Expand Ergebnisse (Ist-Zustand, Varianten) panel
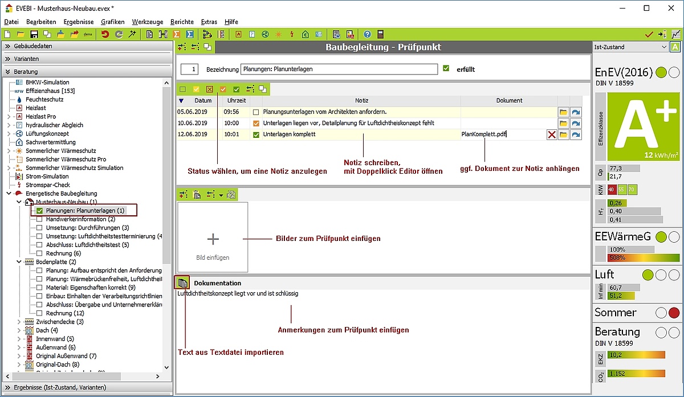 [86, 387]
